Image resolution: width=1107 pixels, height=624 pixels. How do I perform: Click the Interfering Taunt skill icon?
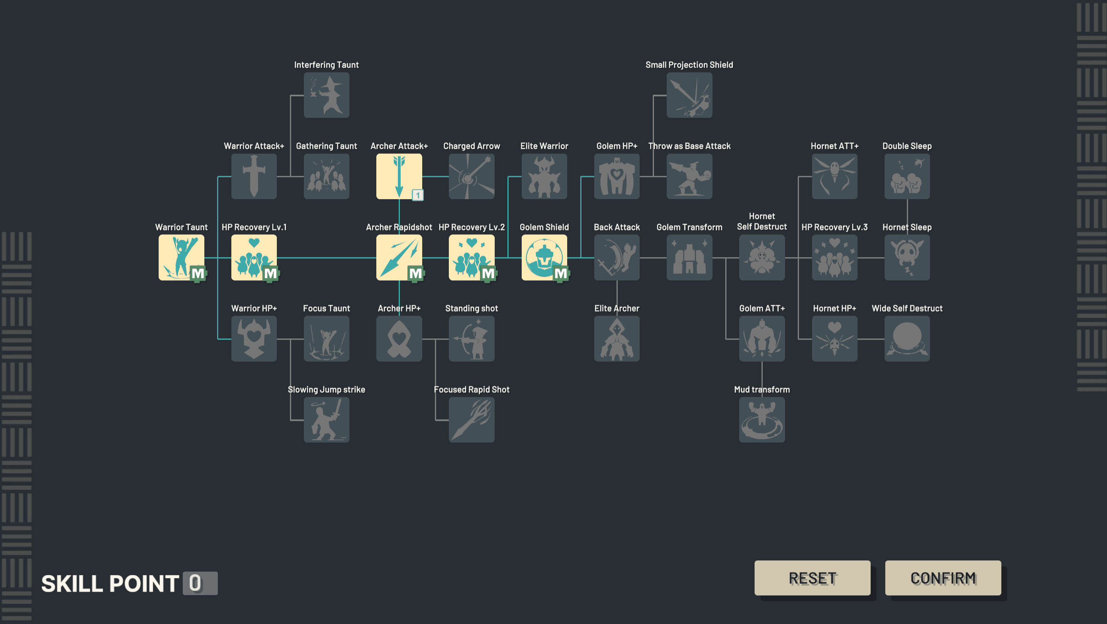(x=326, y=95)
